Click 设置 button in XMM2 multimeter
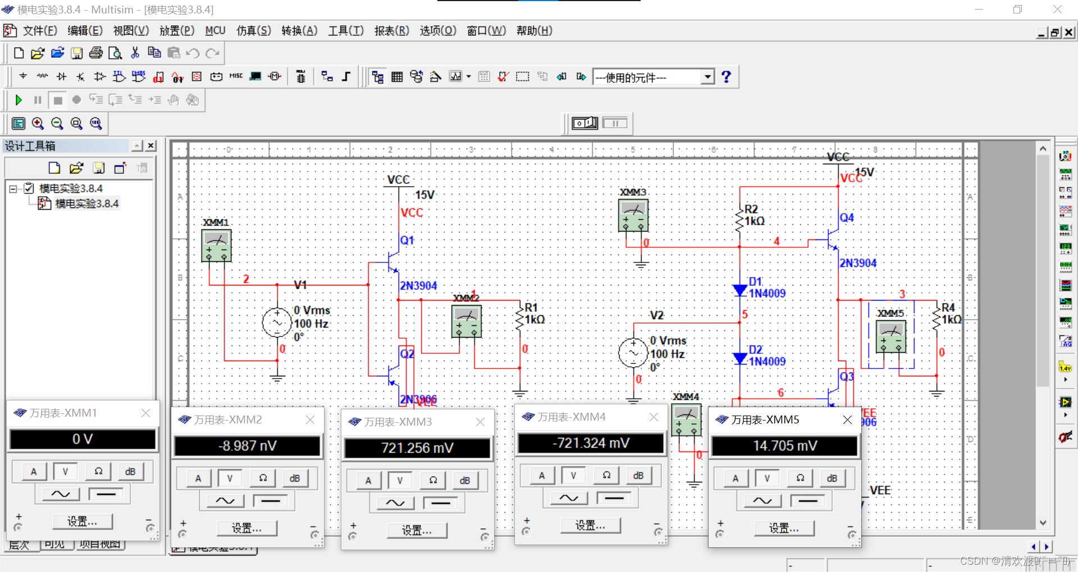1078x572 pixels. coord(247,528)
